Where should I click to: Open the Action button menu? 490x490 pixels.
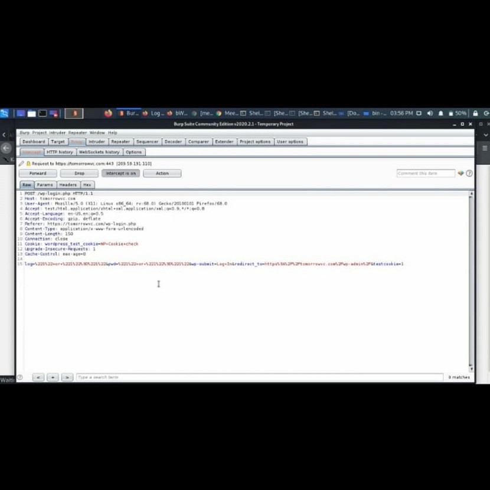pyautogui.click(x=162, y=173)
